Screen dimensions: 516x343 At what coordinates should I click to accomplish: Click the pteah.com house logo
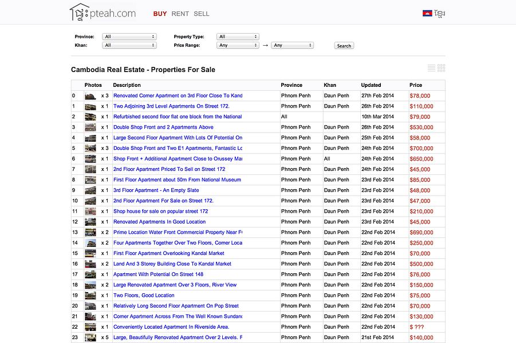point(103,13)
